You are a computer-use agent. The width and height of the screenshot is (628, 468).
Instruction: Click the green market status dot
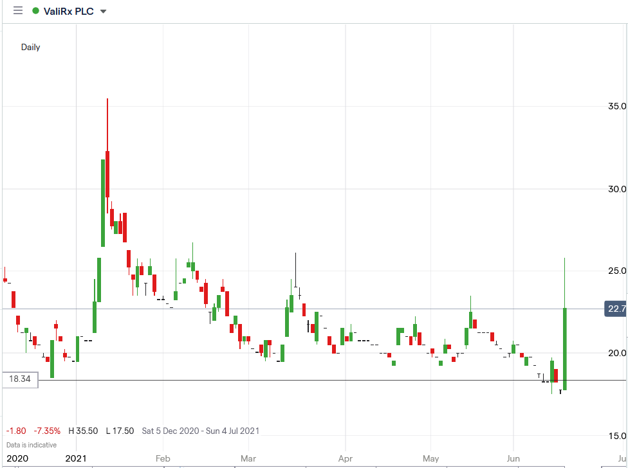[35, 11]
